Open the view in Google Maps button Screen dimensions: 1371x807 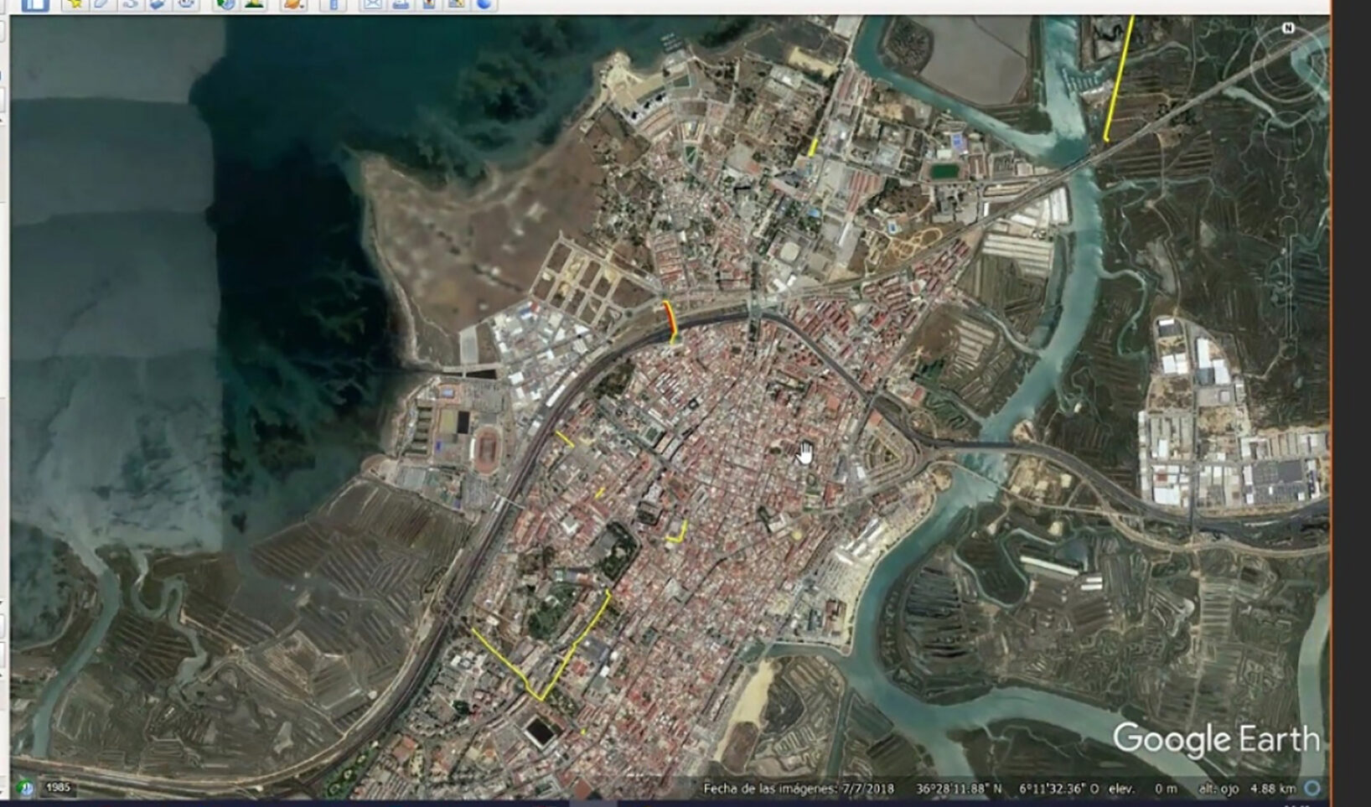(456, 4)
